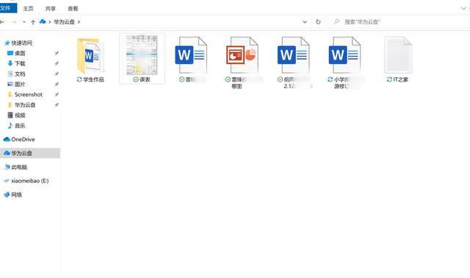This screenshot has width=470, height=278.
Task: Click the search box for 华为云盘
Action: click(399, 22)
